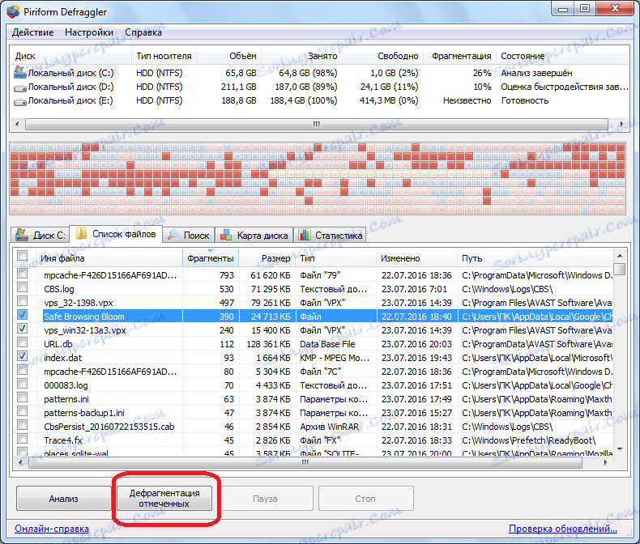This screenshot has height=544, width=640.
Task: Select the CBS.log file row
Action: click(x=314, y=289)
